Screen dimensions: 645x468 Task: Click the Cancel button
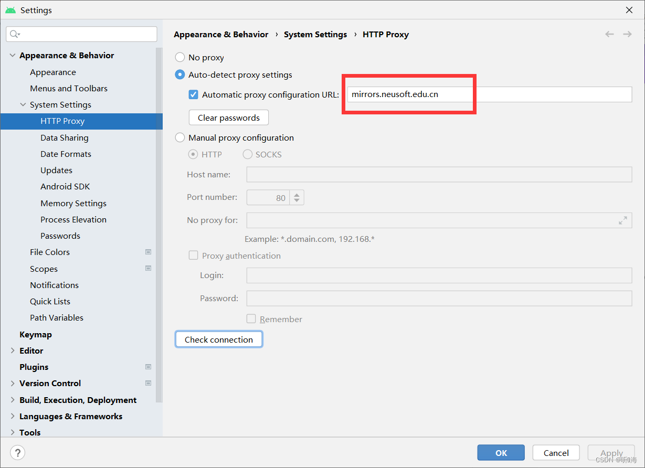(x=556, y=453)
